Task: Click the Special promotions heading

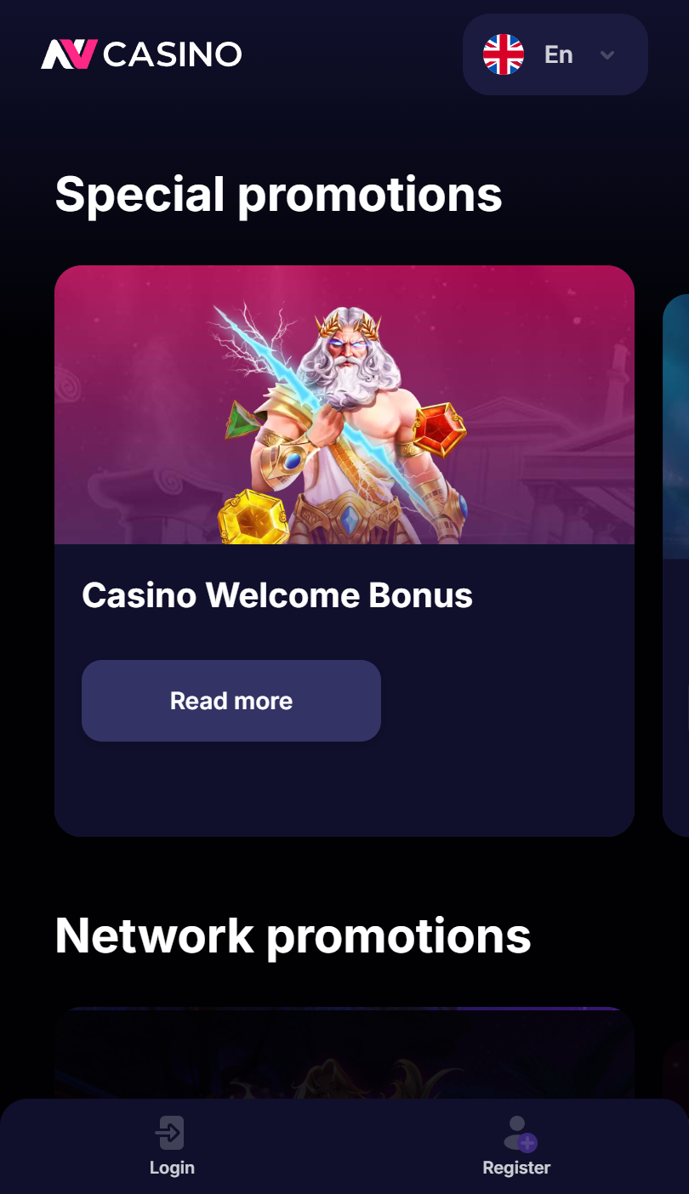Action: coord(279,194)
